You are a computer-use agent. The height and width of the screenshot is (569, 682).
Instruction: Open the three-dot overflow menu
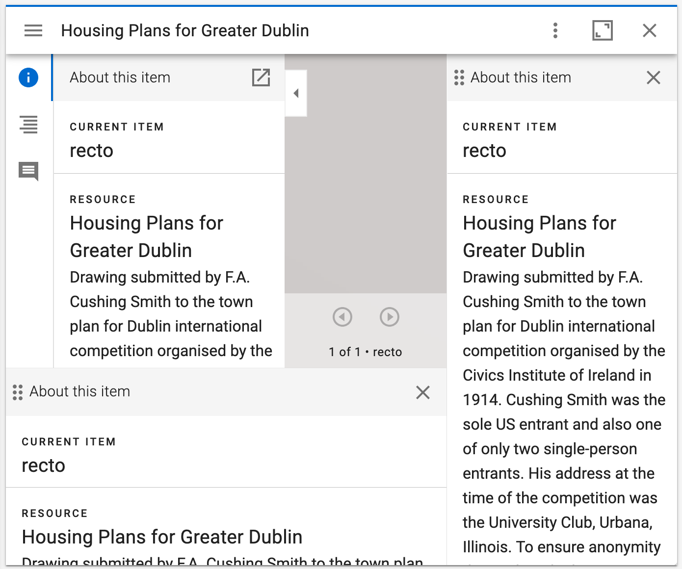click(555, 30)
